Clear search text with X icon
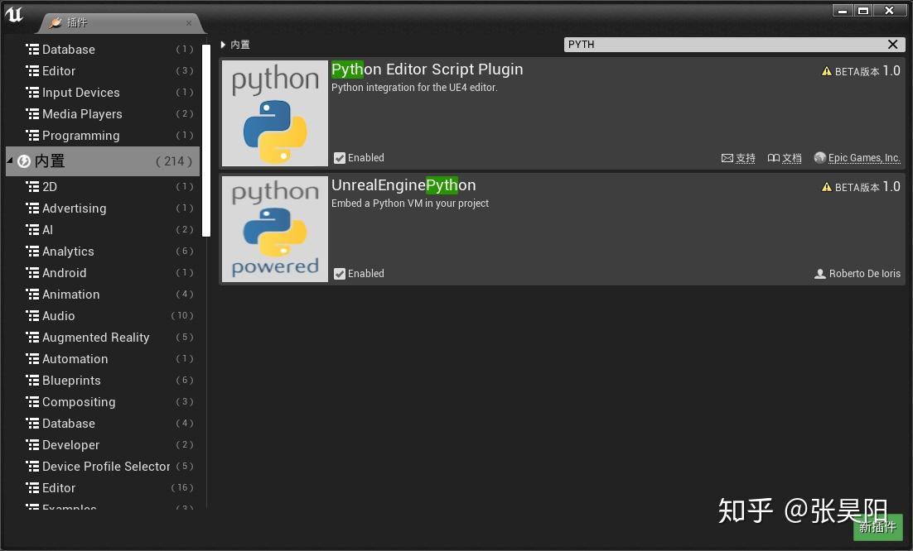The height and width of the screenshot is (551, 913). tap(892, 44)
